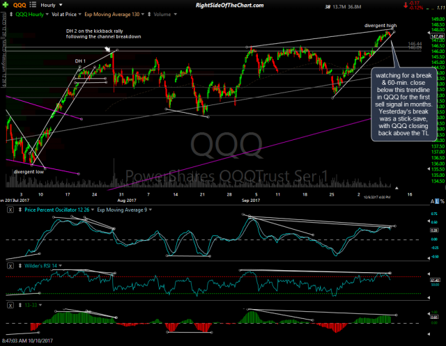The width and height of the screenshot is (446, 346).
Task: Click the red down-arrow price change icon
Action: click(406, 5)
